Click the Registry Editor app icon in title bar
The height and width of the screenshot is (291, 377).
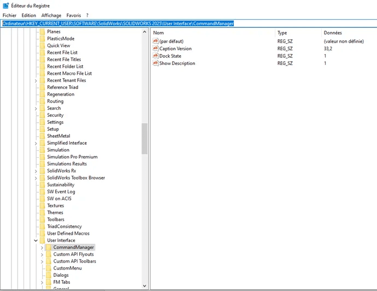coord(5,5)
